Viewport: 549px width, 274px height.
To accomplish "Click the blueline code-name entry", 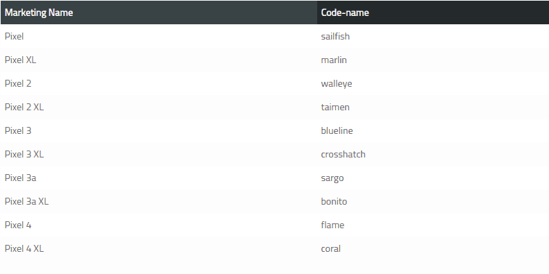I will click(337, 130).
